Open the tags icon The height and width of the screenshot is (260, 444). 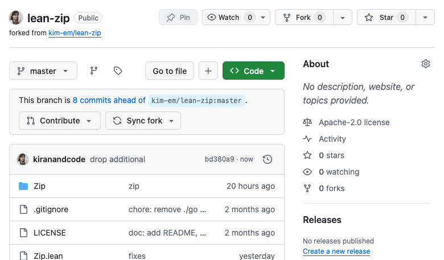pos(118,71)
